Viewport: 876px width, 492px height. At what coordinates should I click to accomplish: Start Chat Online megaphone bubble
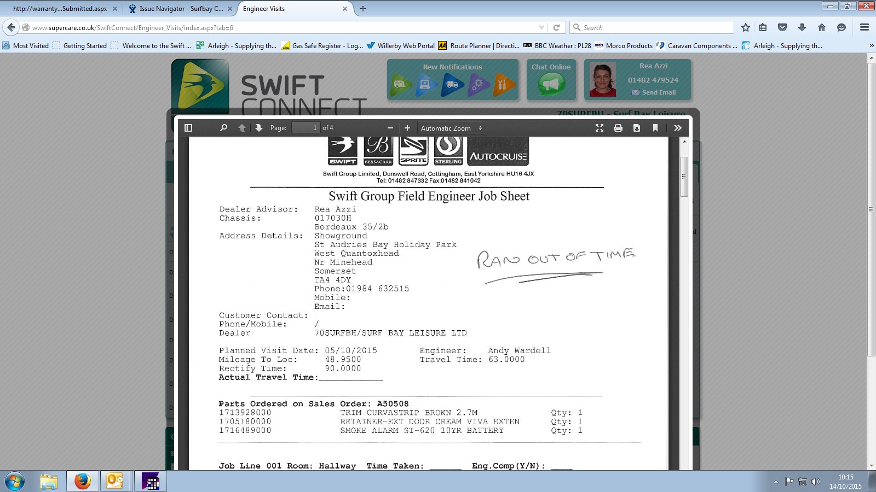551,85
